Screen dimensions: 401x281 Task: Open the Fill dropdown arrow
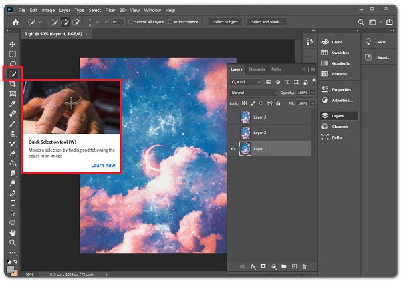313,103
